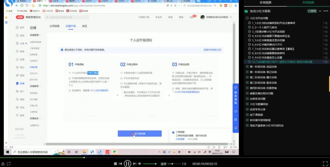Open the 公司信息 tab in merchant backend
The width and height of the screenshot is (330, 167).
pos(54,26)
